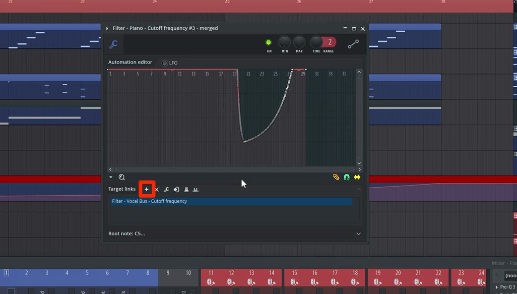The height and width of the screenshot is (294, 517).
Task: Click the icon on mixer track 11
Action: [x=210, y=282]
